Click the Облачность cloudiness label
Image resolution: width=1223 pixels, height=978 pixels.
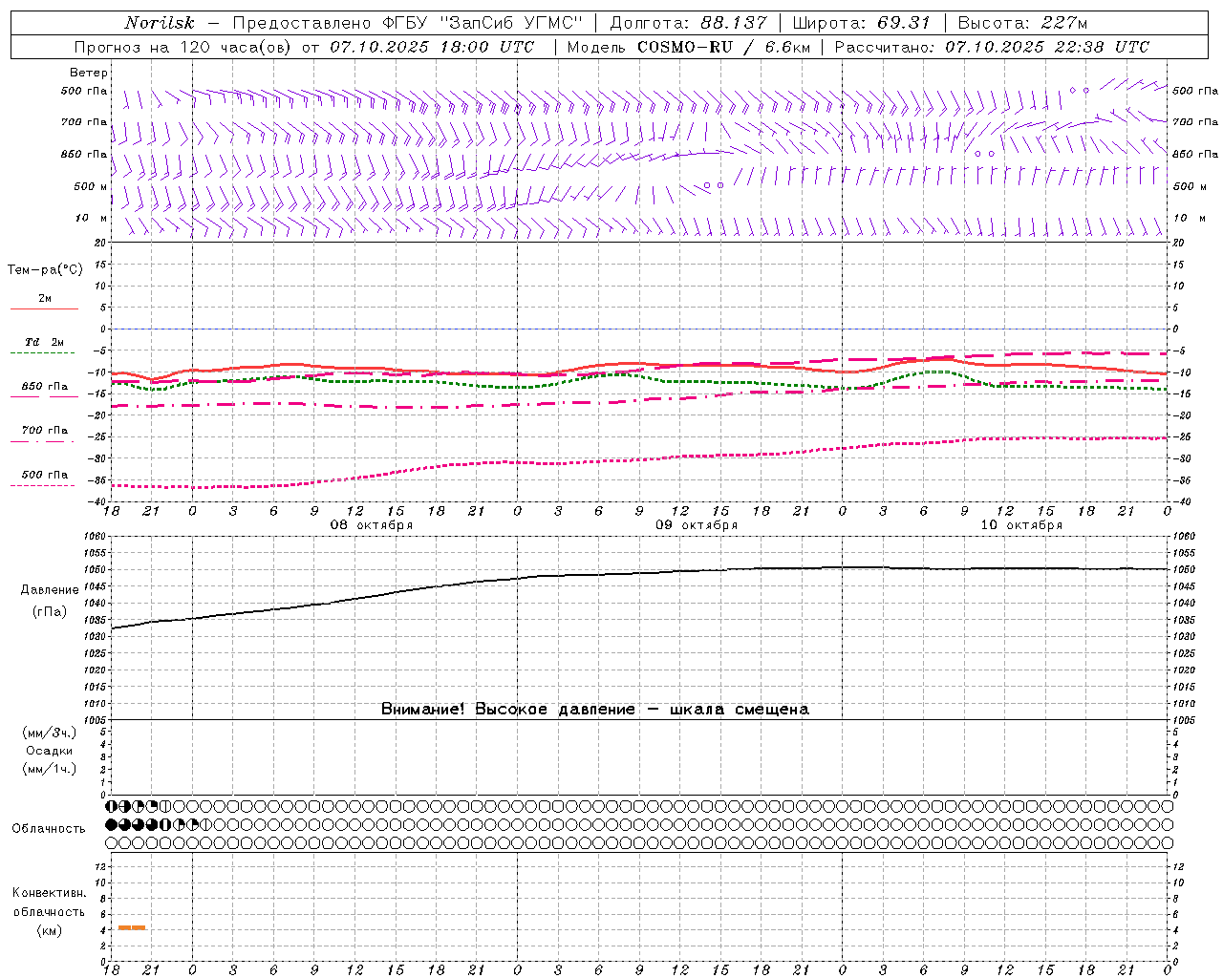tap(49, 829)
